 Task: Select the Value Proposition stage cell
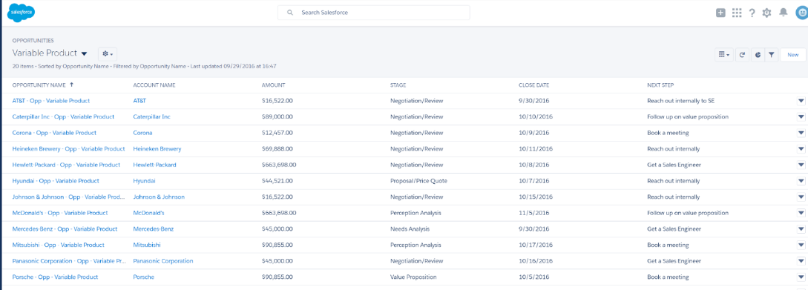413,277
